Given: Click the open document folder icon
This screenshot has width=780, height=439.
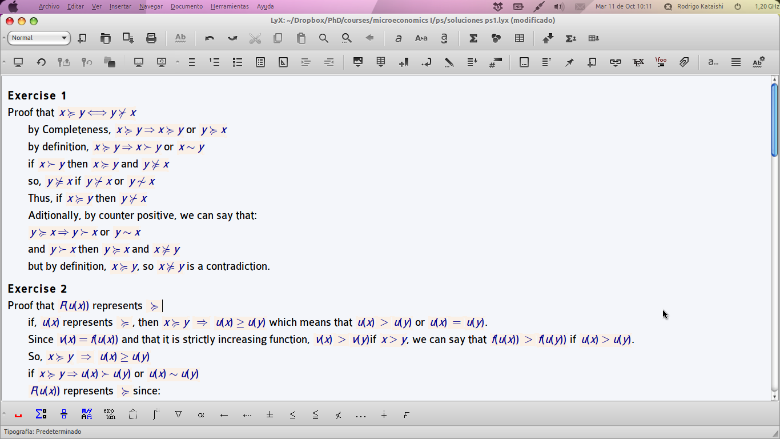Looking at the screenshot, I should (x=106, y=38).
